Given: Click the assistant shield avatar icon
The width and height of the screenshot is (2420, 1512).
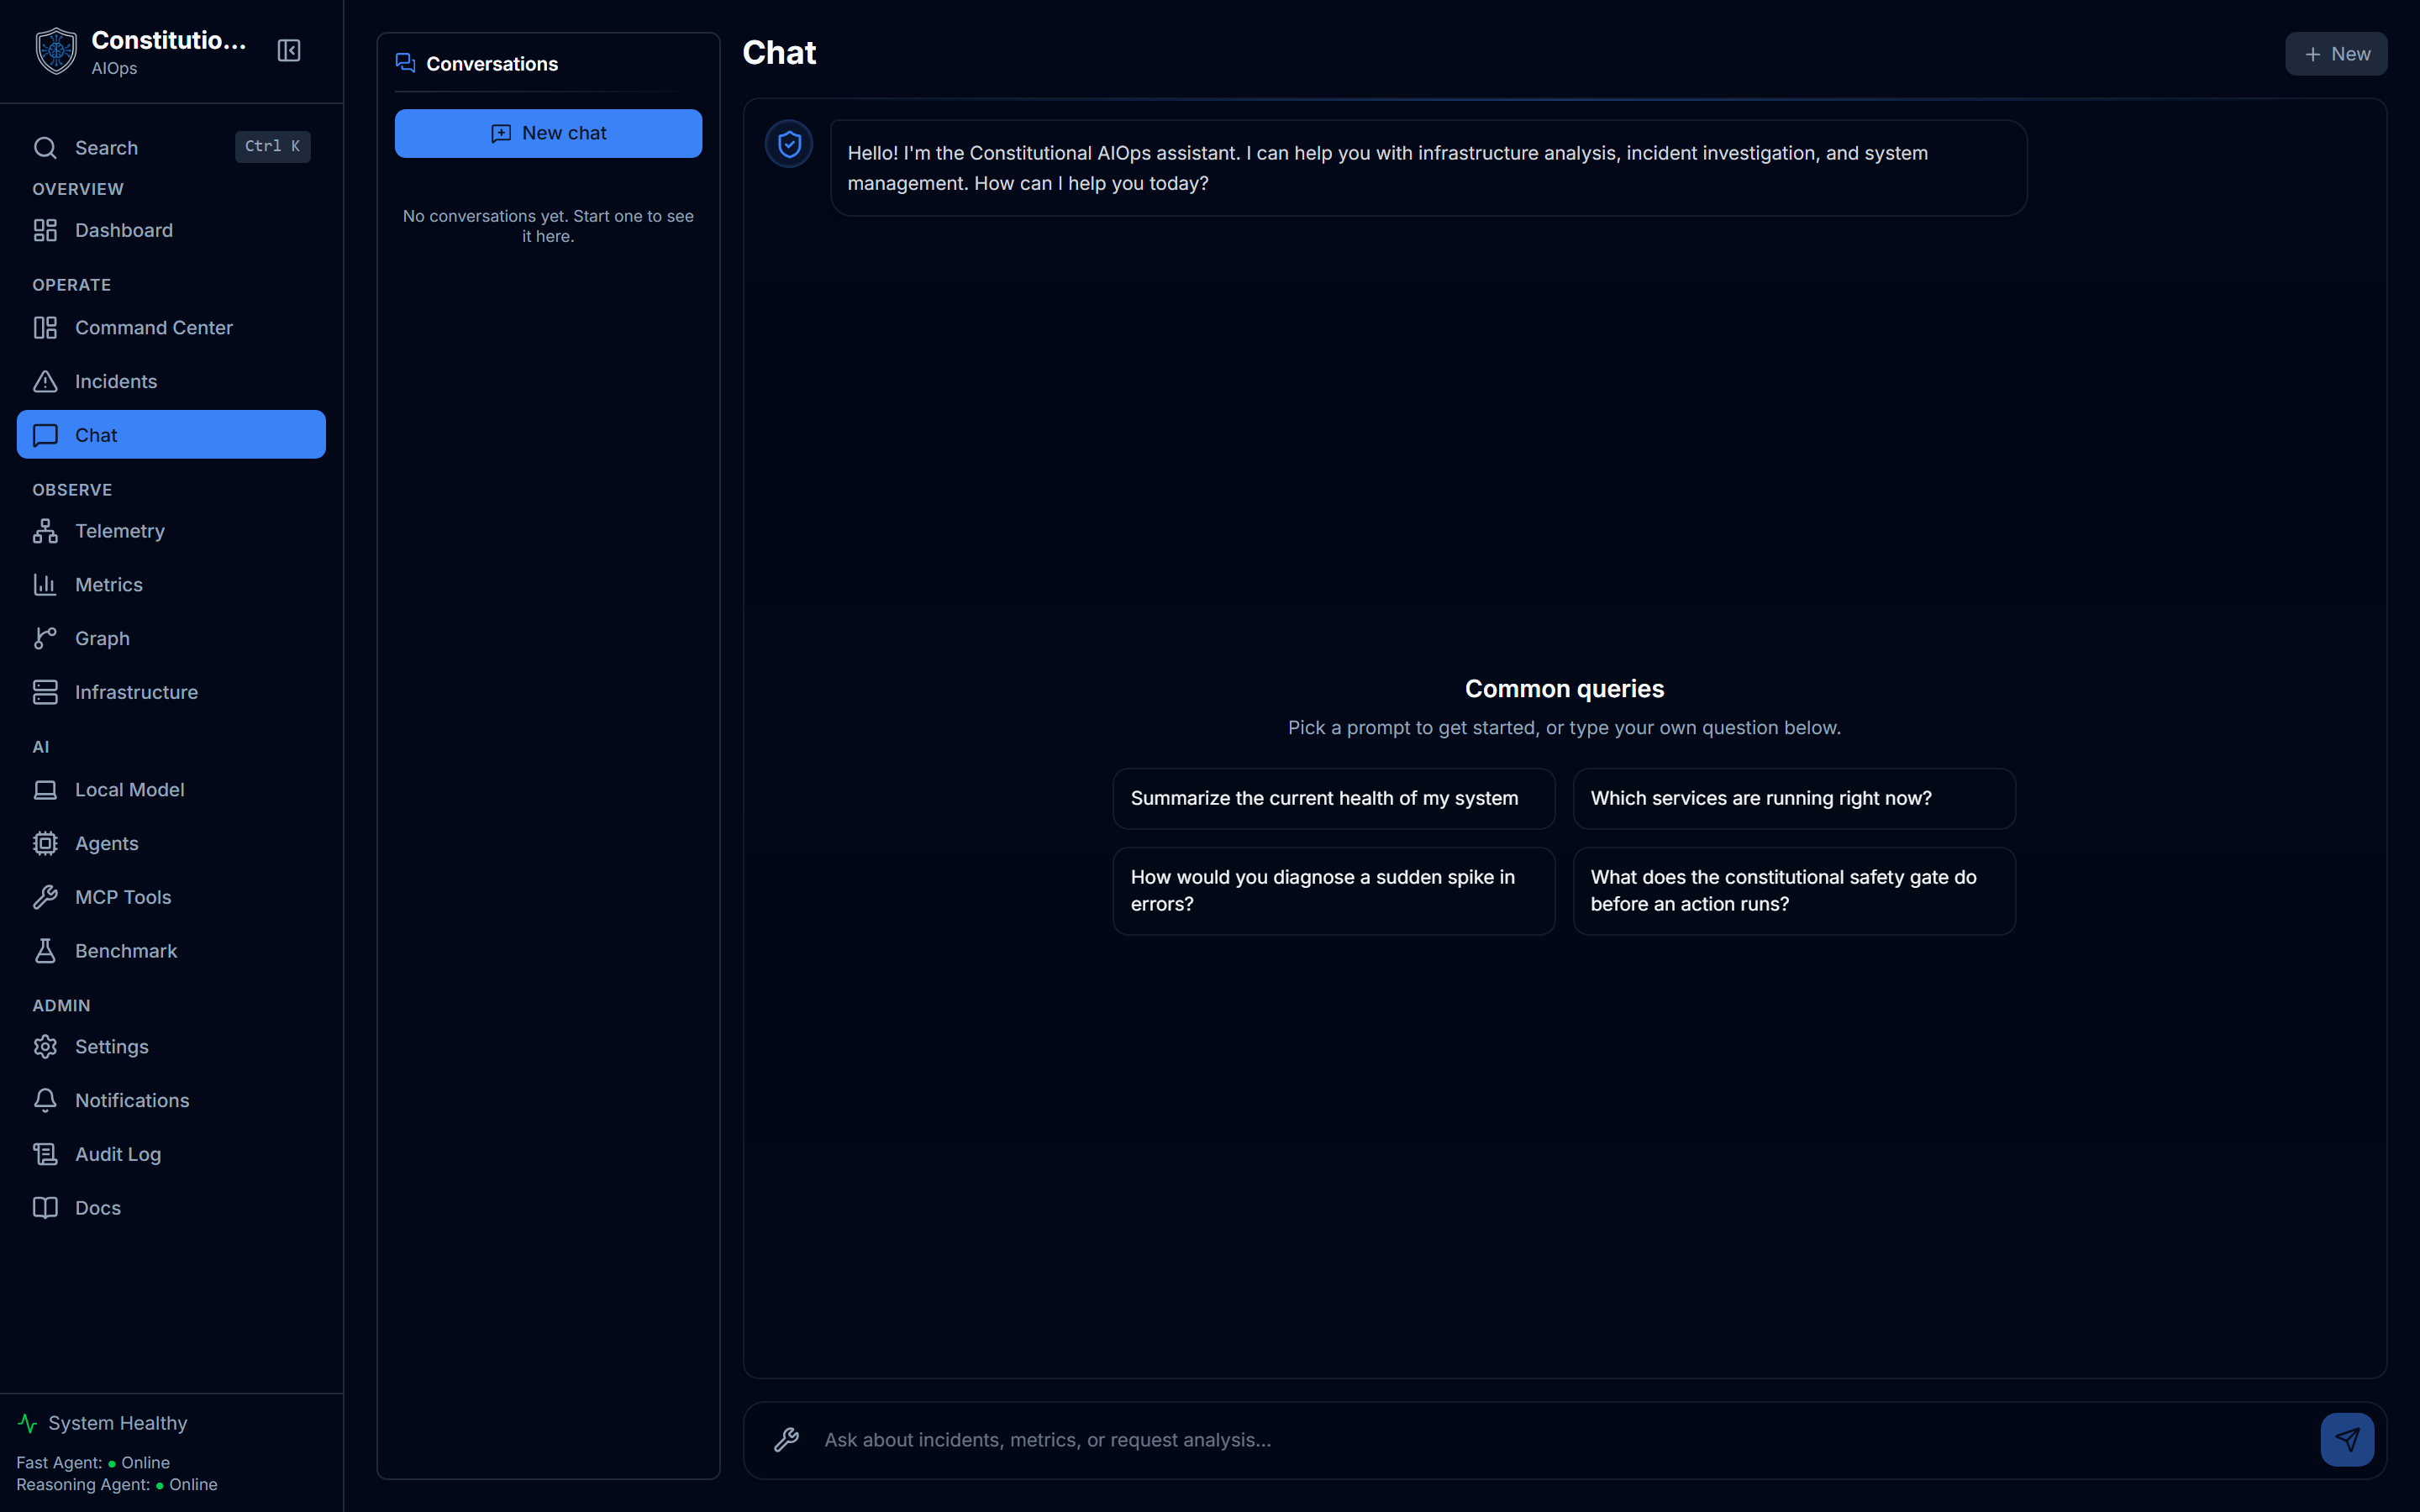Looking at the screenshot, I should point(789,145).
